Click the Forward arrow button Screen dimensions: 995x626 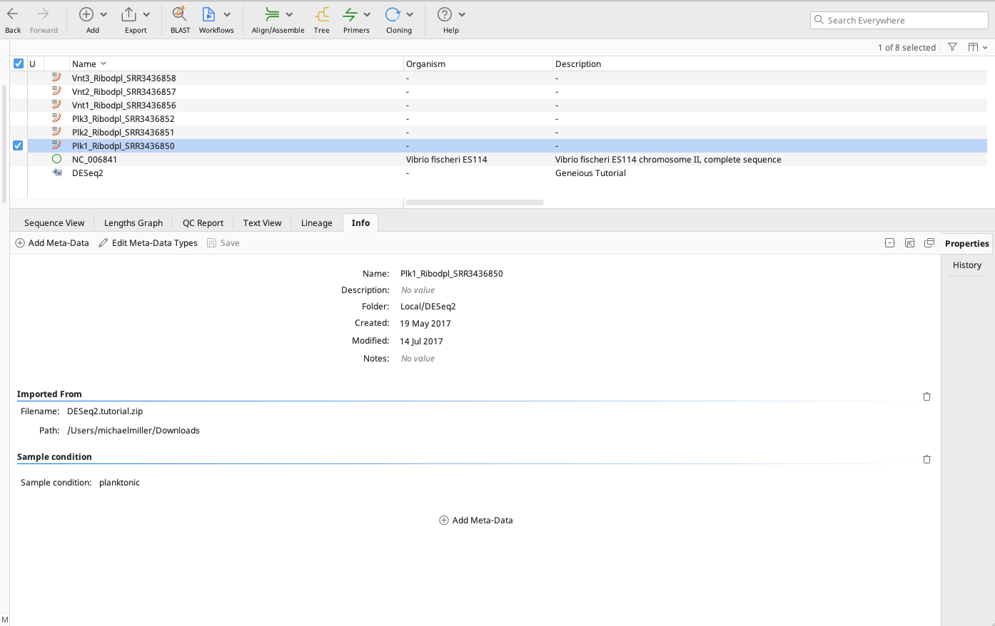[x=44, y=20]
